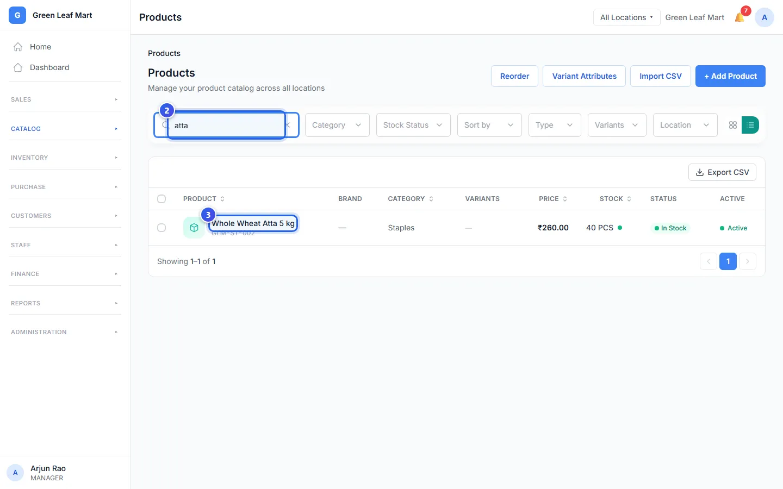783x489 pixels.
Task: Expand the Customers sidebar section
Action: coord(65,216)
